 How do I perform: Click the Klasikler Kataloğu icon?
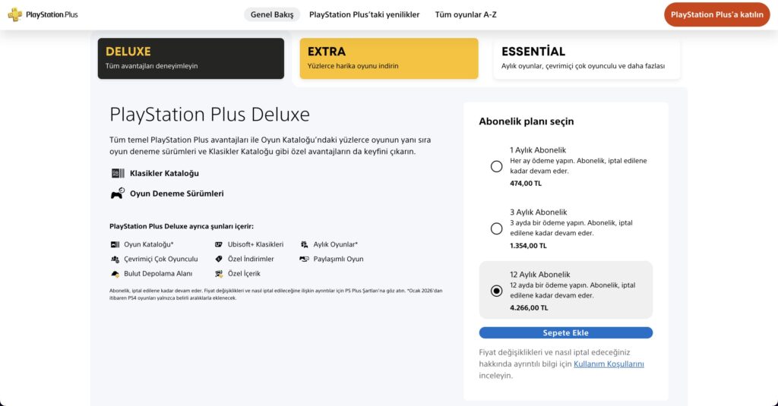click(x=118, y=173)
